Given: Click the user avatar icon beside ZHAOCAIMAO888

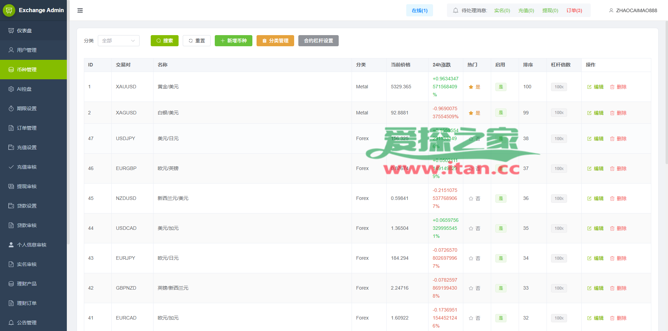Looking at the screenshot, I should pos(611,10).
